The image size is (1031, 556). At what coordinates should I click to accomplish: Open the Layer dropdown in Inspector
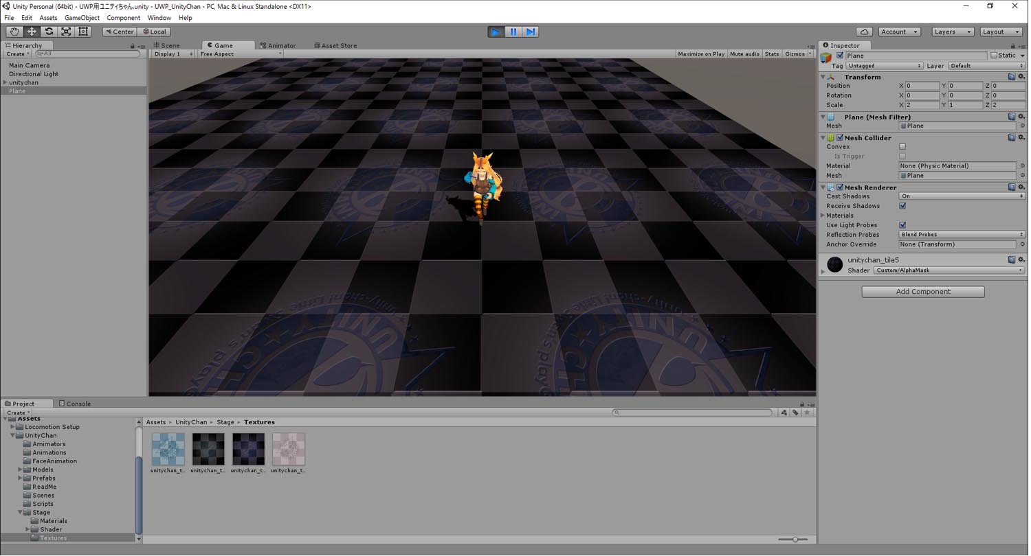986,66
